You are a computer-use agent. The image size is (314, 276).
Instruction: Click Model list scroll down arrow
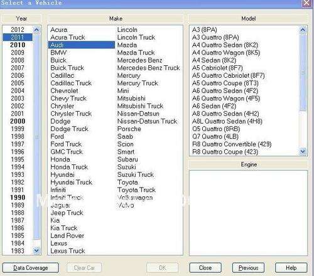(303, 151)
